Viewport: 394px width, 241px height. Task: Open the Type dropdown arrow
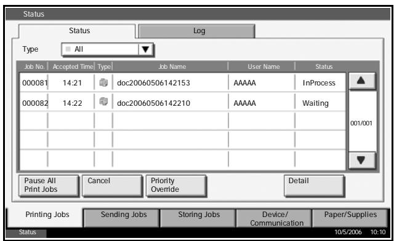coord(145,49)
